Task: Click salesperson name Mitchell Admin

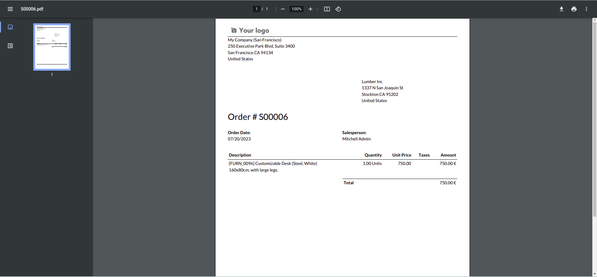Action: [x=357, y=139]
